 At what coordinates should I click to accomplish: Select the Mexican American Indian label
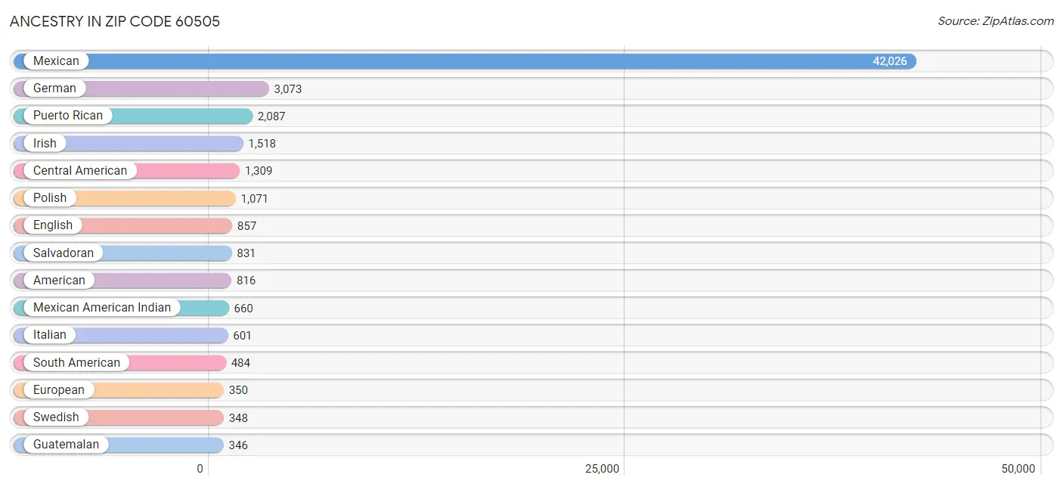tap(102, 308)
